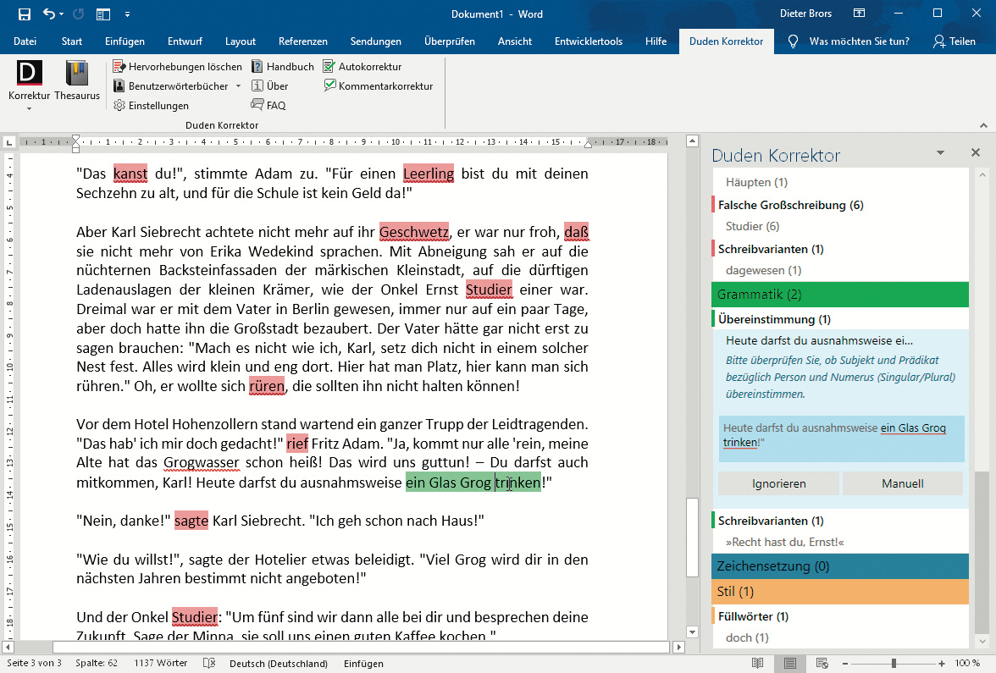Viewport: 996px width, 673px height.
Task: Click Hervorhebungen löschen in the ribbon
Action: 177,66
